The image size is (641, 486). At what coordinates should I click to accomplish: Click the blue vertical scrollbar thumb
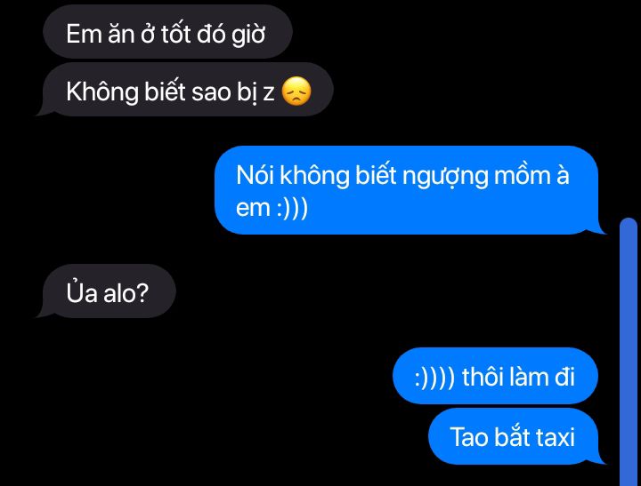coord(629,352)
